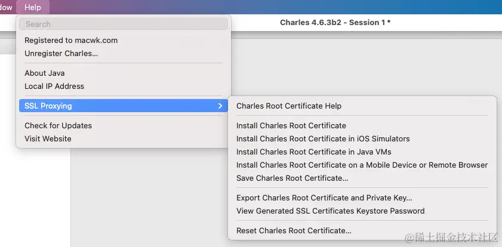Click the Help menu search field

coord(124,24)
